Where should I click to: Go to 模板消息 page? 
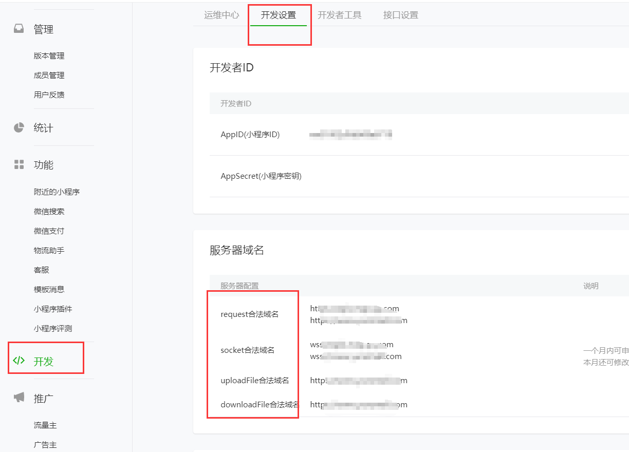[49, 290]
